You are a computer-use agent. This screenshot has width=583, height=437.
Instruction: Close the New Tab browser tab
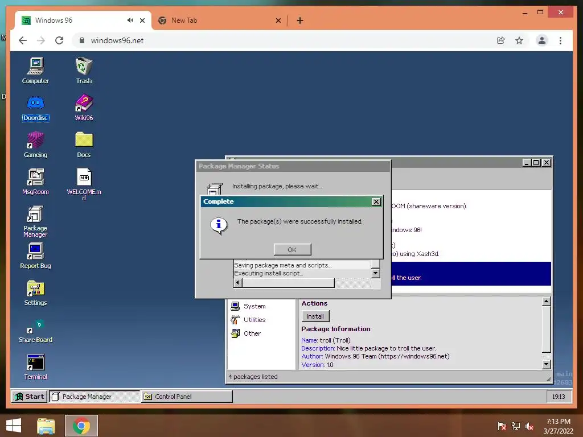278,20
